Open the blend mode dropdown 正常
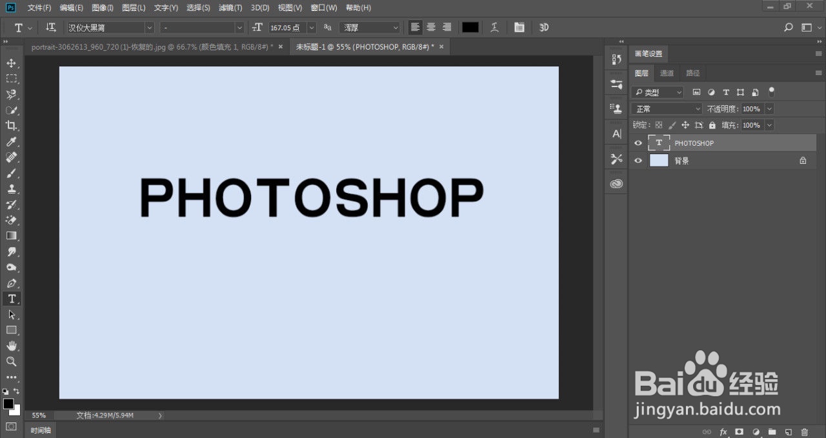The image size is (826, 438). [667, 109]
